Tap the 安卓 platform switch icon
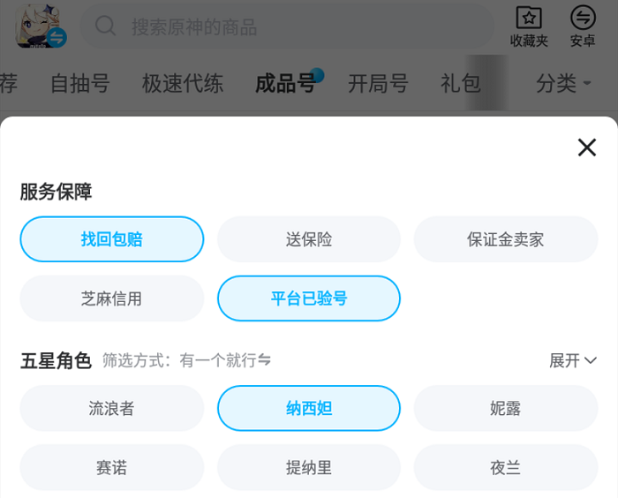This screenshot has height=498, width=618. (x=583, y=18)
